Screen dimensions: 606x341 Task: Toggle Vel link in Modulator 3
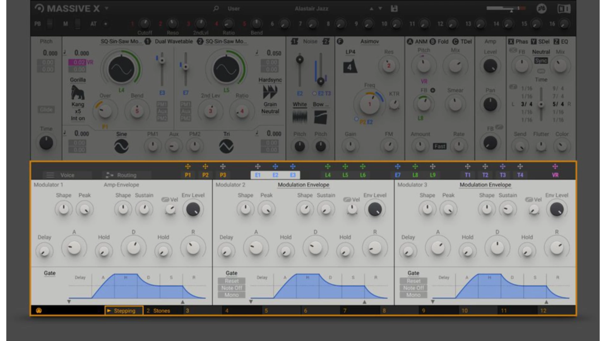(529, 200)
